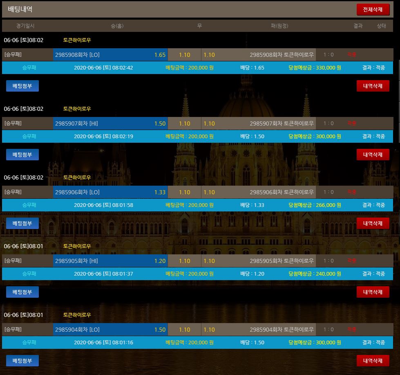
Task: Click 내역삭제 under round 2985906 bet
Action: coord(373,223)
